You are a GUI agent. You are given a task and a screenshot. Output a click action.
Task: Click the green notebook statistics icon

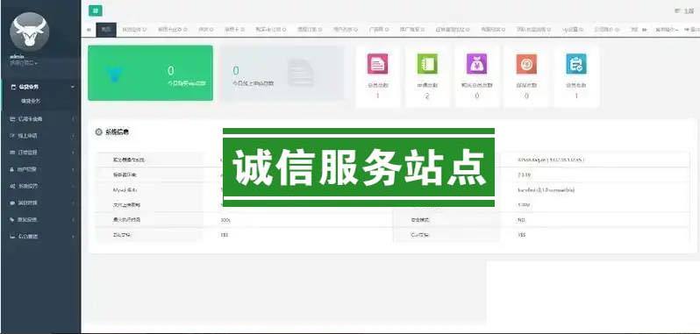point(427,63)
